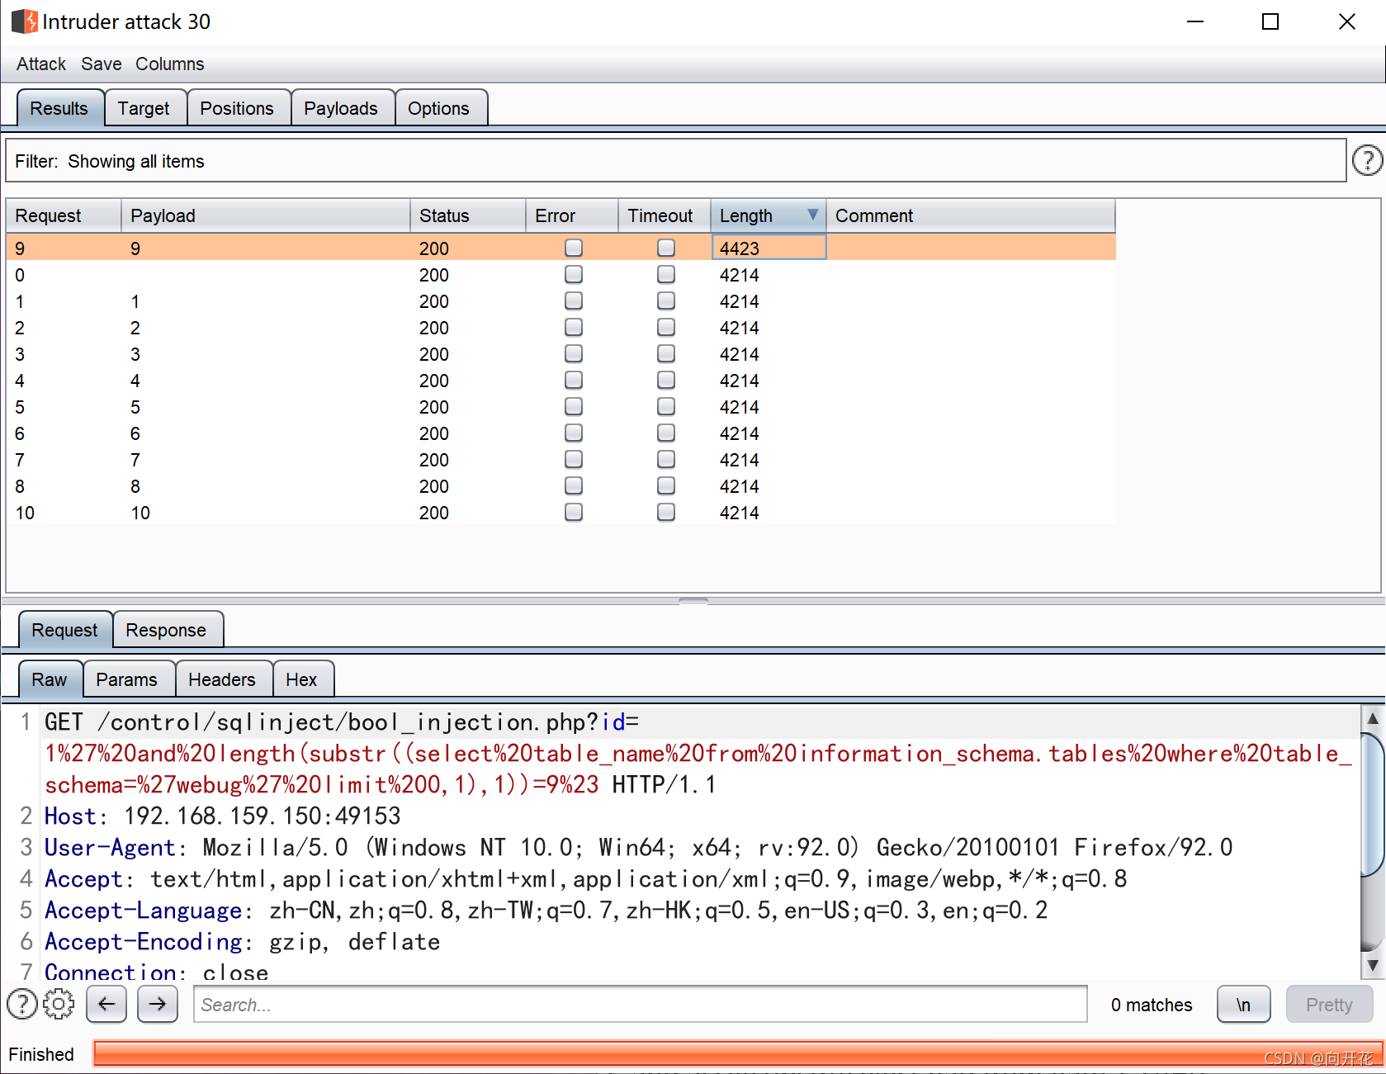The height and width of the screenshot is (1074, 1386).
Task: Toggle Error checkbox for request 0
Action: coord(574,274)
